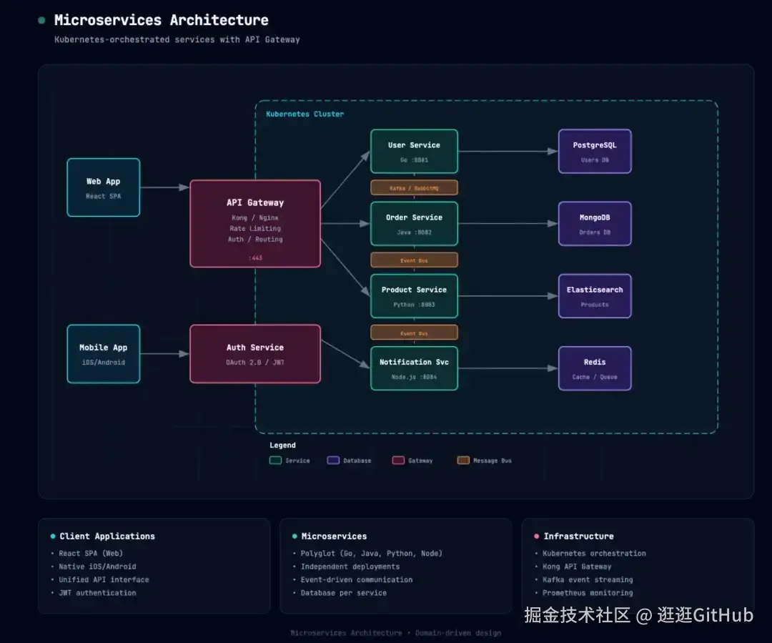Click the green Service legend swatch
772x643 pixels.
pos(275,461)
